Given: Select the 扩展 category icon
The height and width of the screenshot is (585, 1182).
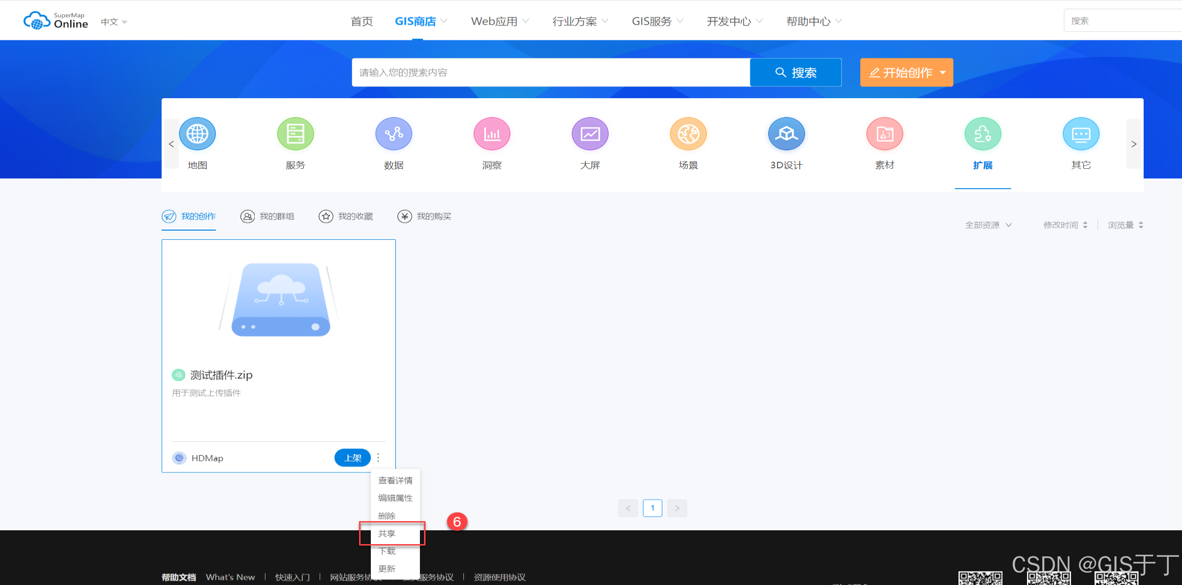Looking at the screenshot, I should 983,134.
